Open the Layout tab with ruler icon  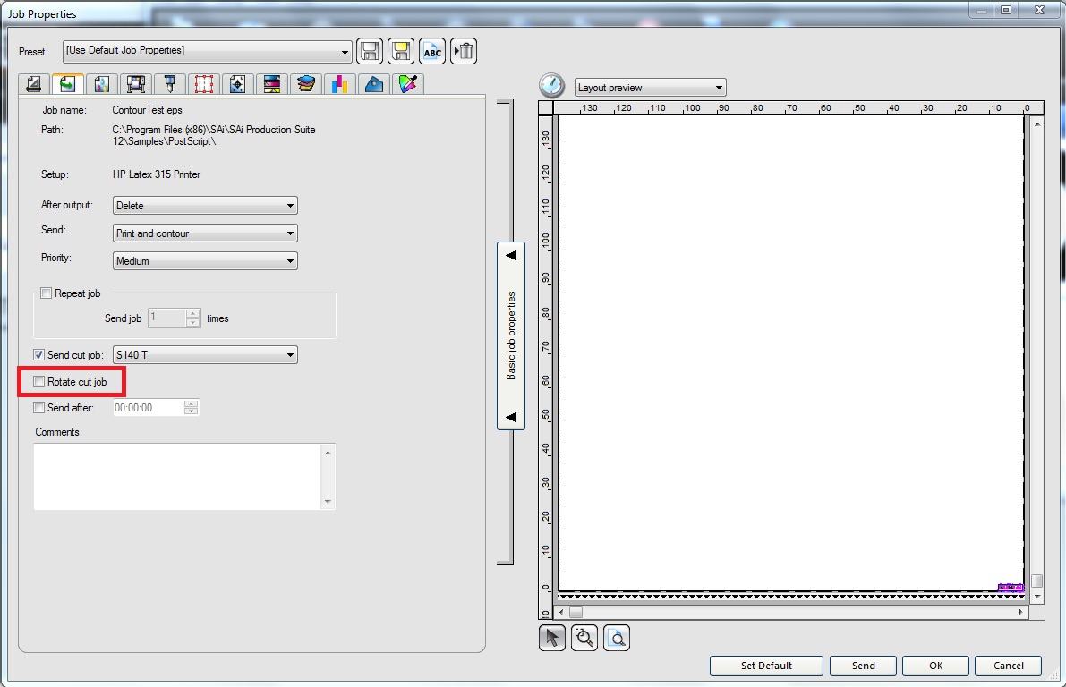coord(34,84)
